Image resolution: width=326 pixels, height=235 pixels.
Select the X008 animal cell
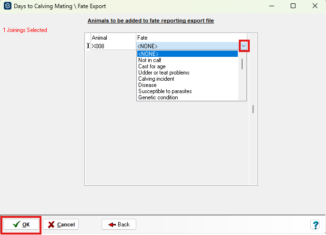(113, 46)
